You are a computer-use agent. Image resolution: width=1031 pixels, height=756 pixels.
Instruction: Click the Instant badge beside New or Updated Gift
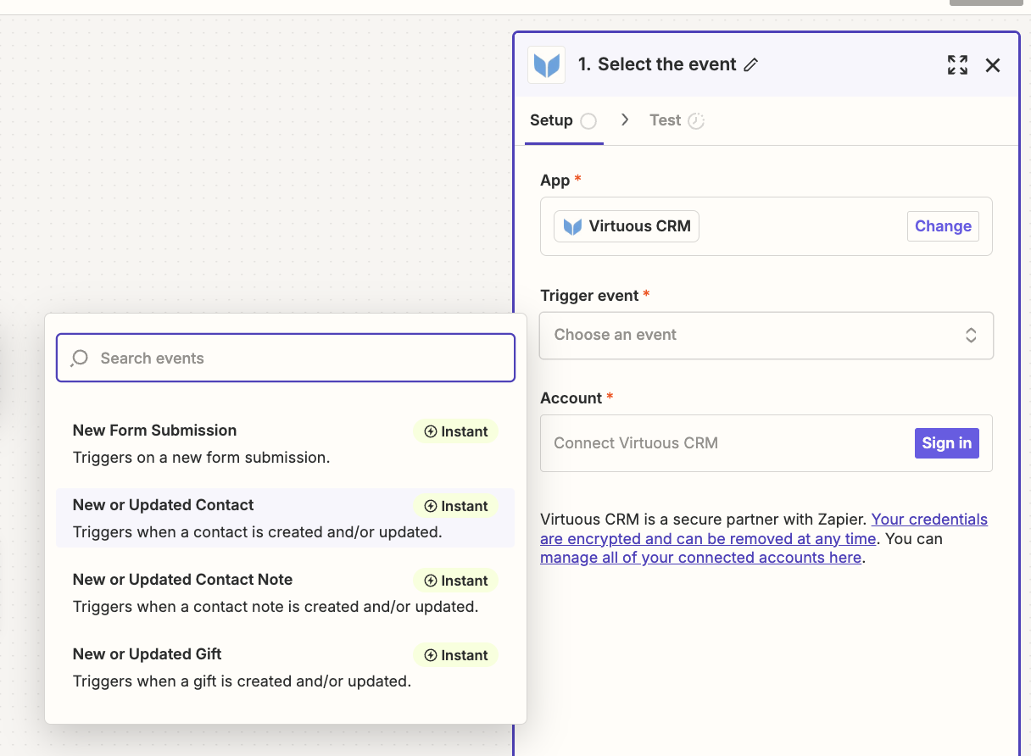pyautogui.click(x=455, y=654)
